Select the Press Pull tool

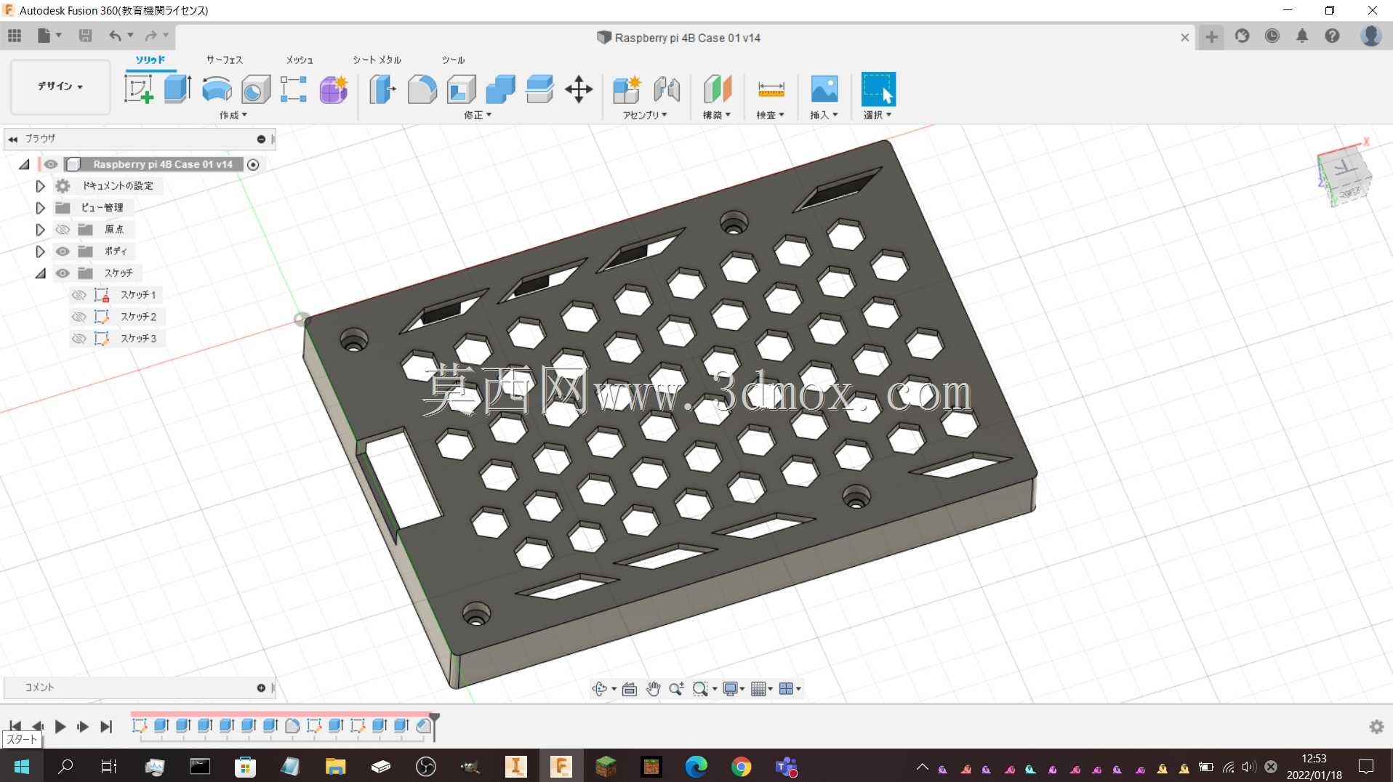[382, 89]
